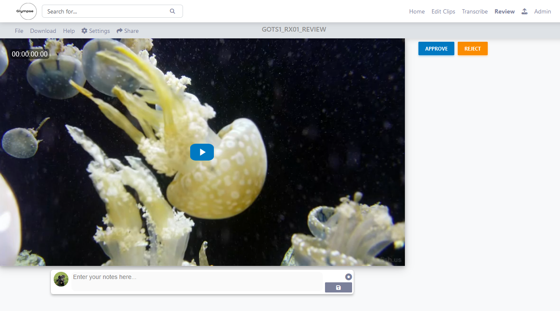Viewport: 560px width, 311px height.
Task: Click the dog avatar beside notes
Action: [x=61, y=279]
